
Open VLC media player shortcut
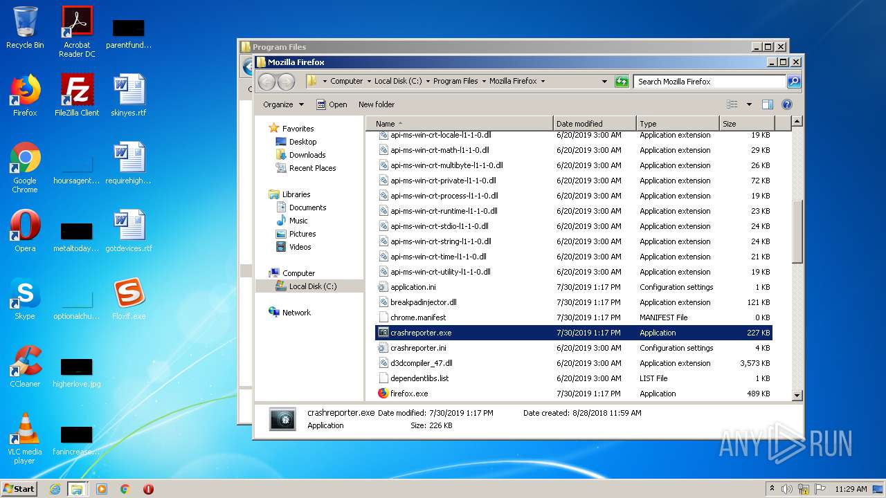pos(25,439)
